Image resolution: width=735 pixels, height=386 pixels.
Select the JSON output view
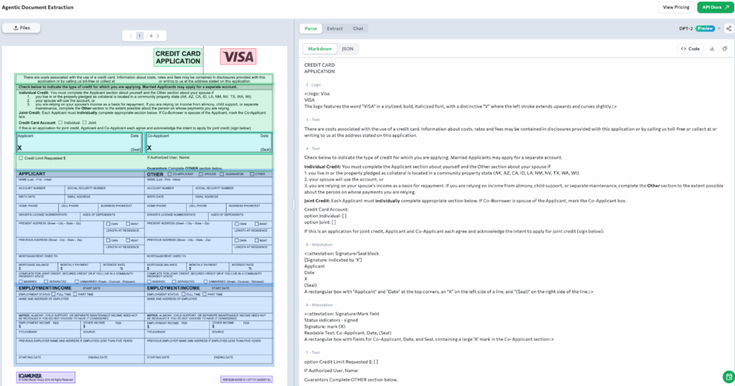347,49
